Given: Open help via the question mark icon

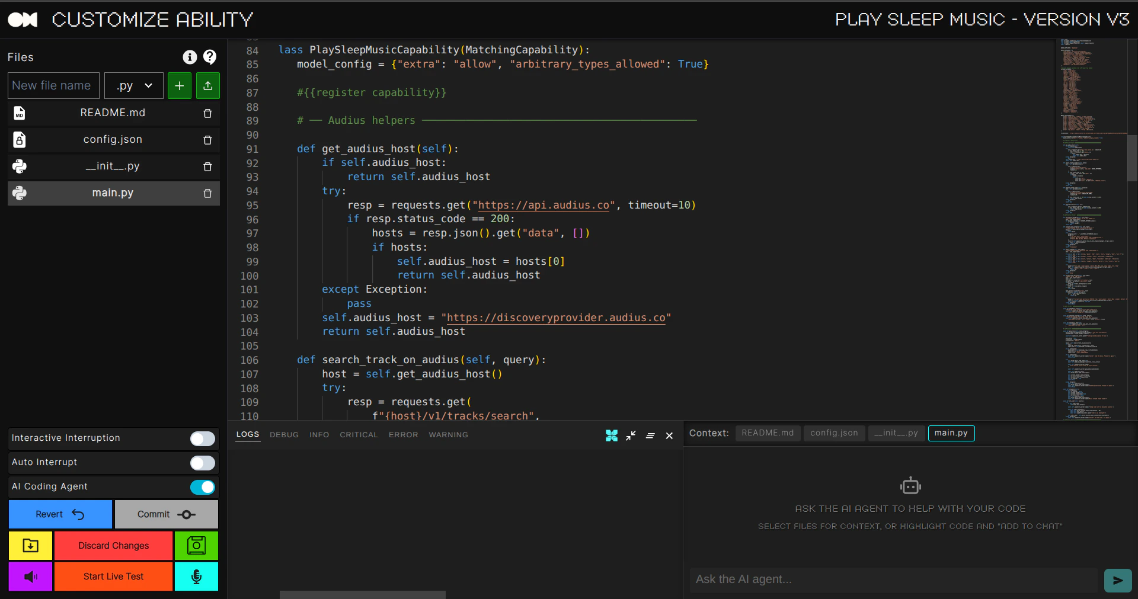Looking at the screenshot, I should pyautogui.click(x=210, y=57).
